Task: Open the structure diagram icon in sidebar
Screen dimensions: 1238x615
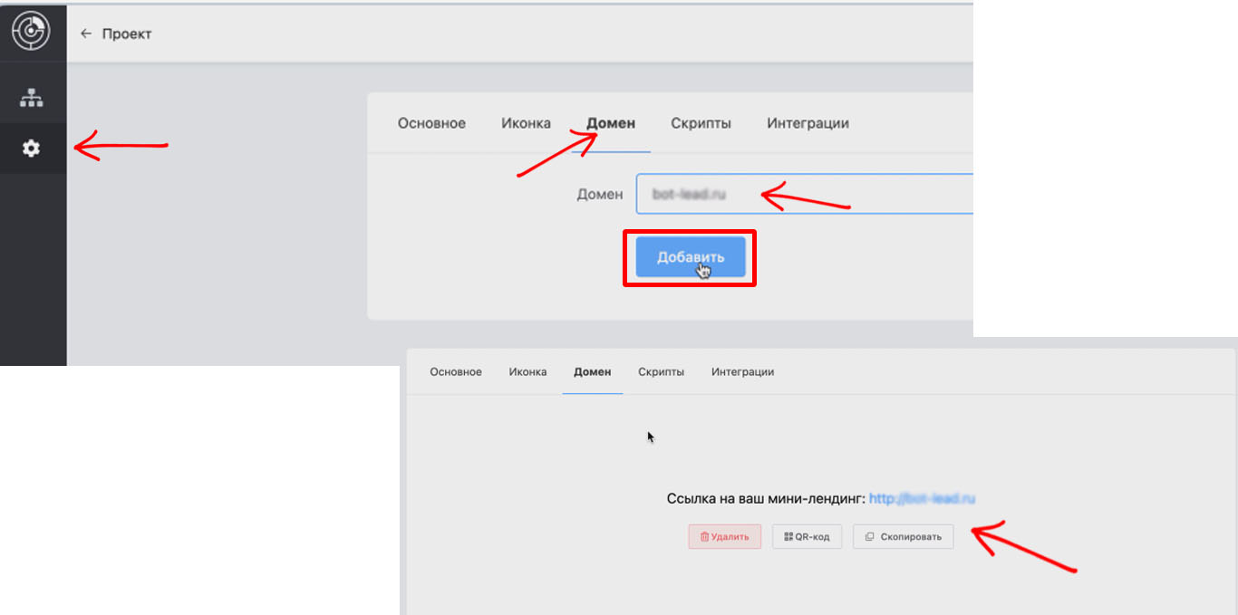Action: (x=32, y=98)
